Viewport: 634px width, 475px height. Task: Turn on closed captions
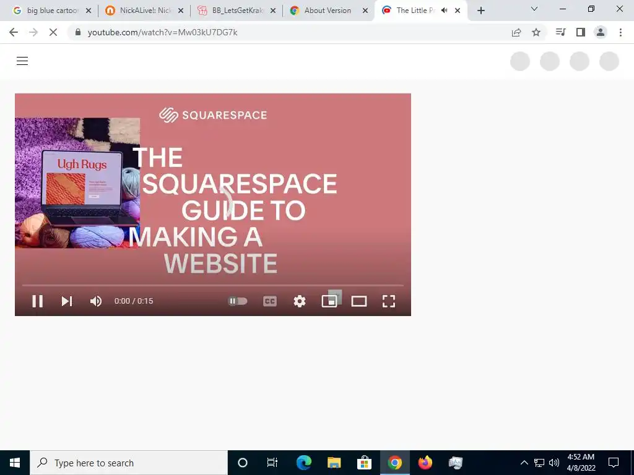[x=270, y=301]
